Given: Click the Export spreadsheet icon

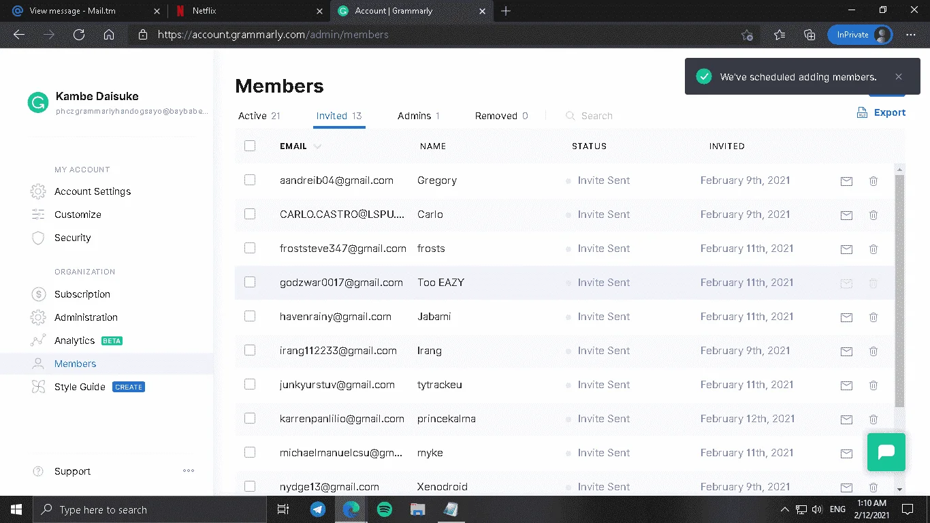Looking at the screenshot, I should [x=862, y=112].
